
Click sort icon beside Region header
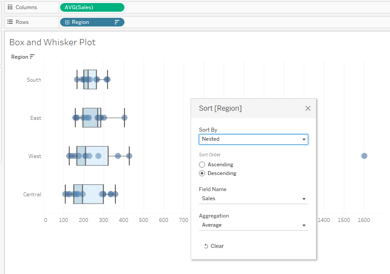[32, 57]
